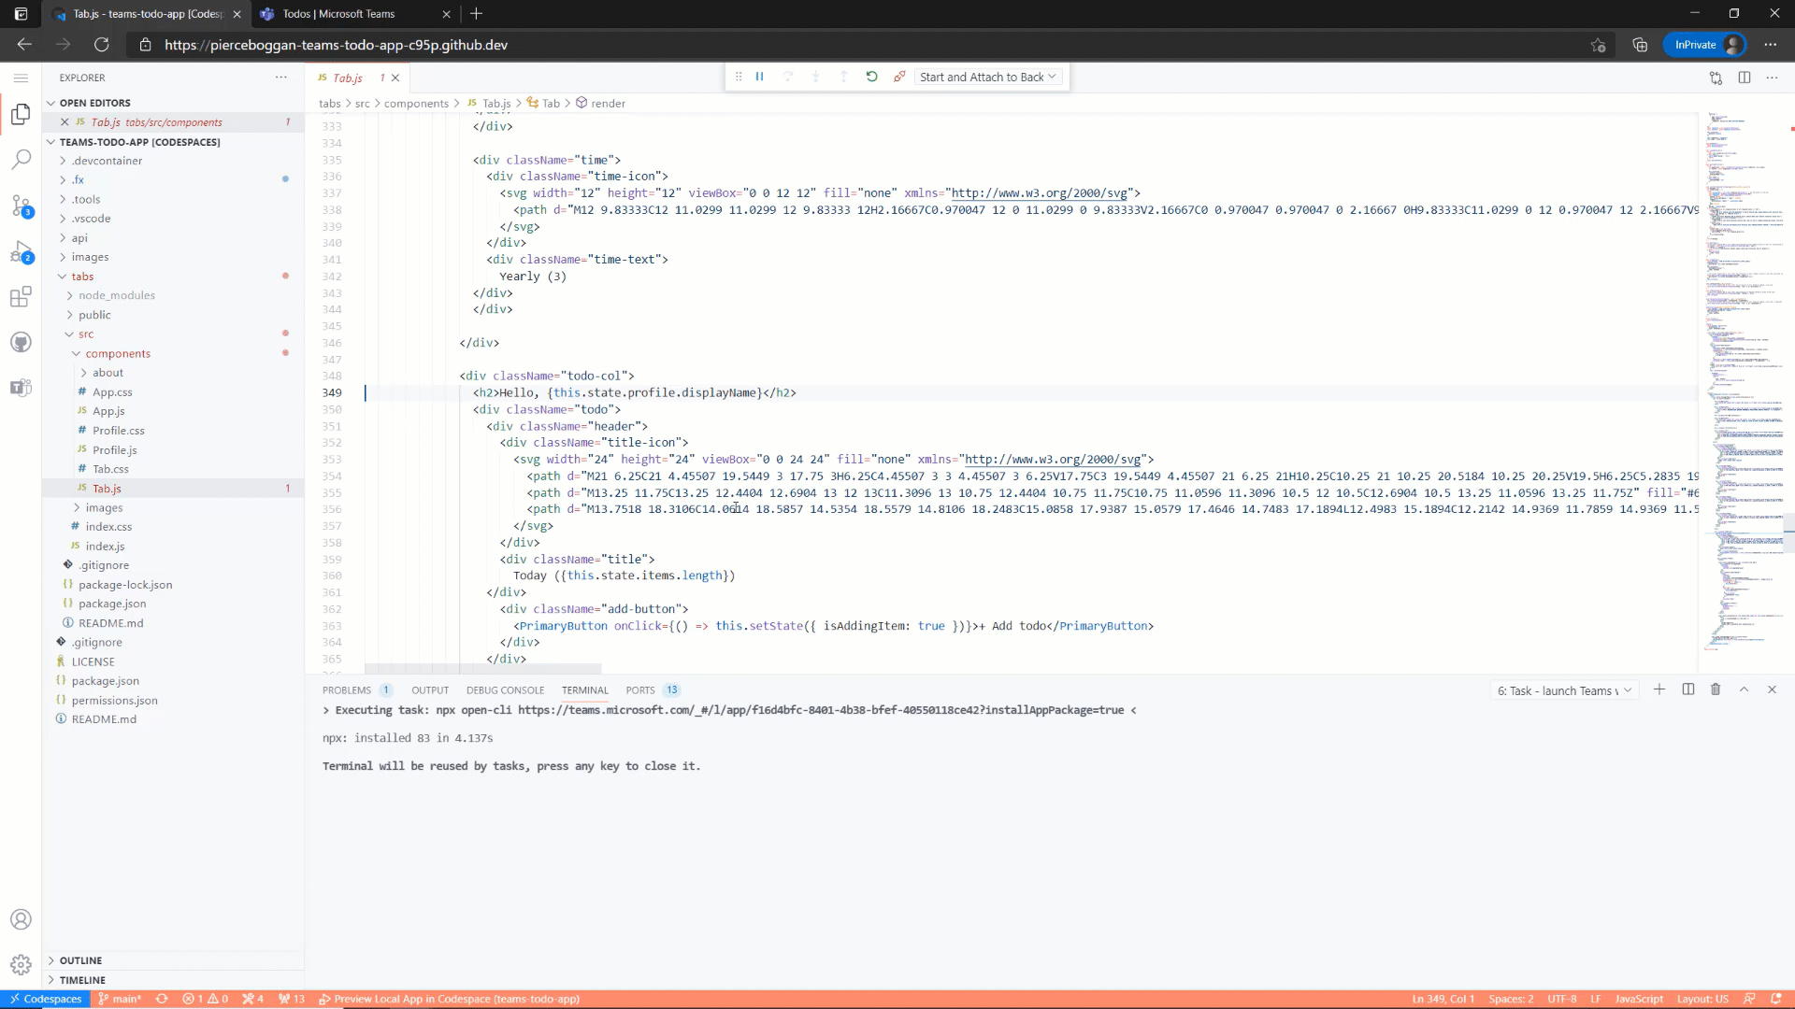Switch to the PORTS panel tab
Screen dimensions: 1795x1009
[x=640, y=690]
